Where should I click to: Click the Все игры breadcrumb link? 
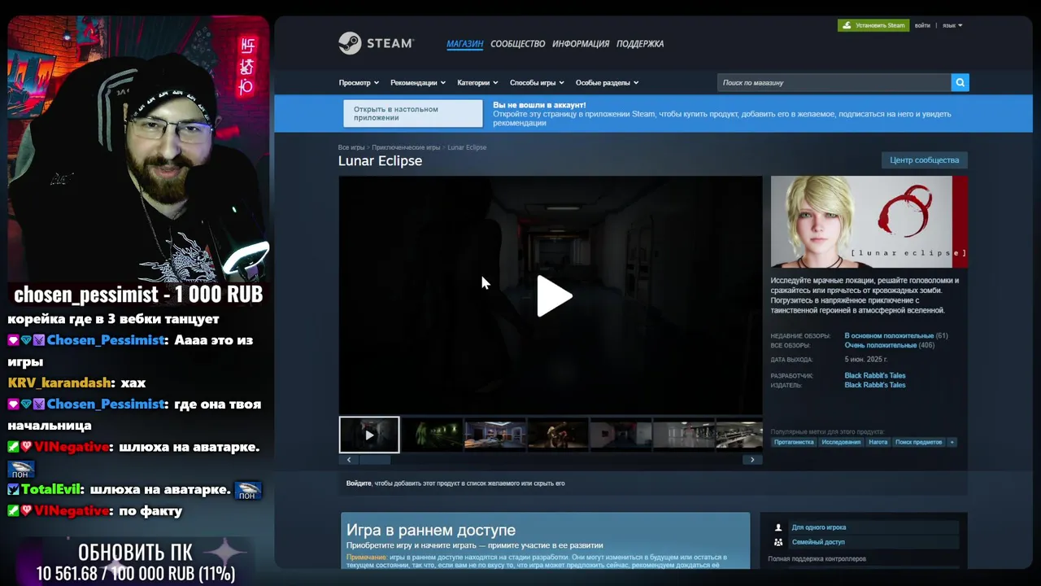(351, 147)
